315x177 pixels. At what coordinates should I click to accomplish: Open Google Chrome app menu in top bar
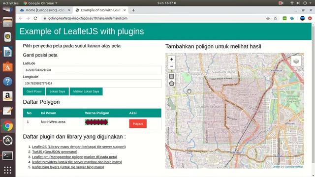[40, 3]
